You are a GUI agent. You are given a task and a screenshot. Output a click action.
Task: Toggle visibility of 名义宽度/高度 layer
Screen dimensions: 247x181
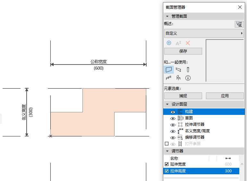tap(173, 131)
